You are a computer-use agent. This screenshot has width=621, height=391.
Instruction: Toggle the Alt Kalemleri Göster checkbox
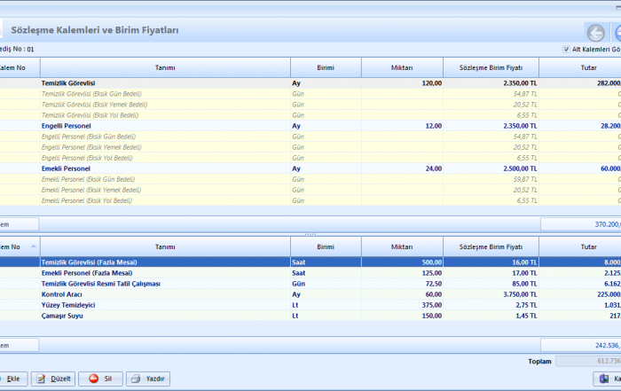coord(567,50)
